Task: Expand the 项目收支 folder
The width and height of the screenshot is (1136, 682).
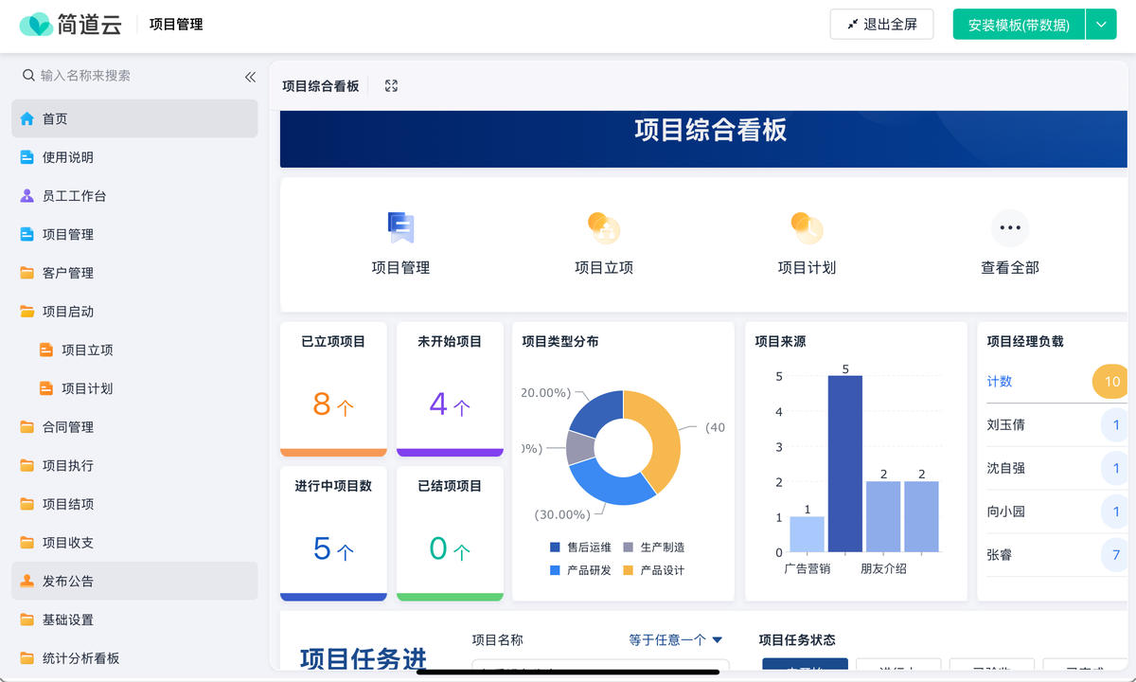Action: (x=134, y=543)
